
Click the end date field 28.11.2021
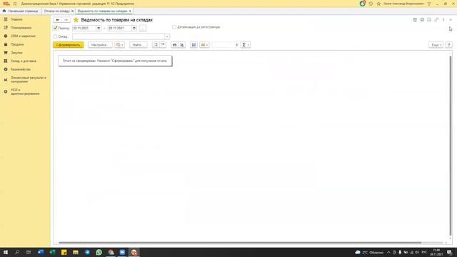click(120, 29)
